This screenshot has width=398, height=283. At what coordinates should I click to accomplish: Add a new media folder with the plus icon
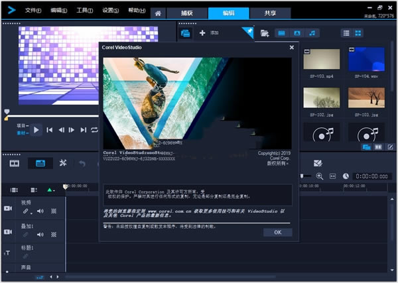202,32
